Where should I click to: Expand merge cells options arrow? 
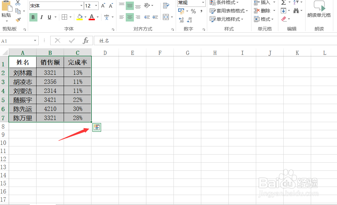point(172,17)
